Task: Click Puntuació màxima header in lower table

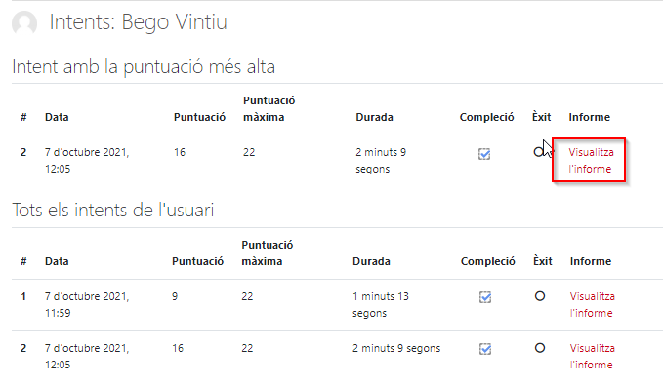Action: (268, 253)
